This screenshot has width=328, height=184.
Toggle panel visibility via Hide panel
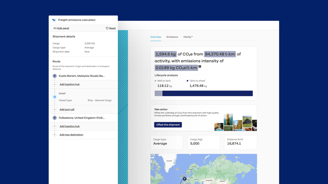(63, 28)
